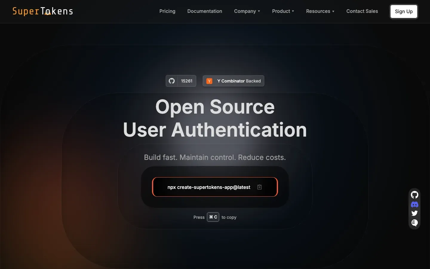Screen dimensions: 430x269
Task: Click the ⌘ C keyboard shortcut key
Action: coord(213,217)
